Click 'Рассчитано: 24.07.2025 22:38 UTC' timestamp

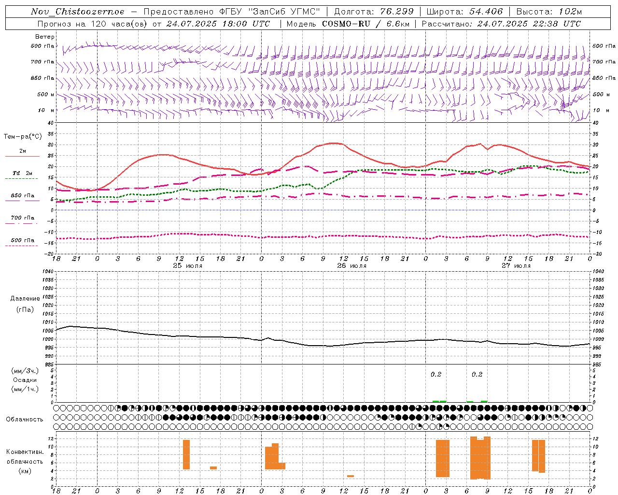coord(501,24)
